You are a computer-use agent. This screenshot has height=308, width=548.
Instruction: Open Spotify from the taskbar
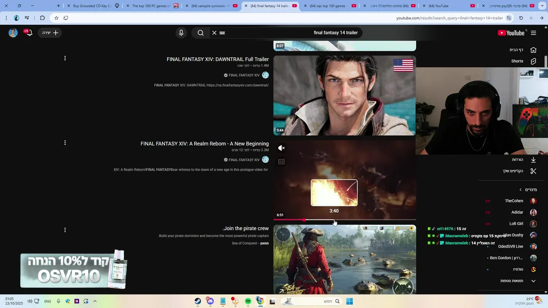248,301
